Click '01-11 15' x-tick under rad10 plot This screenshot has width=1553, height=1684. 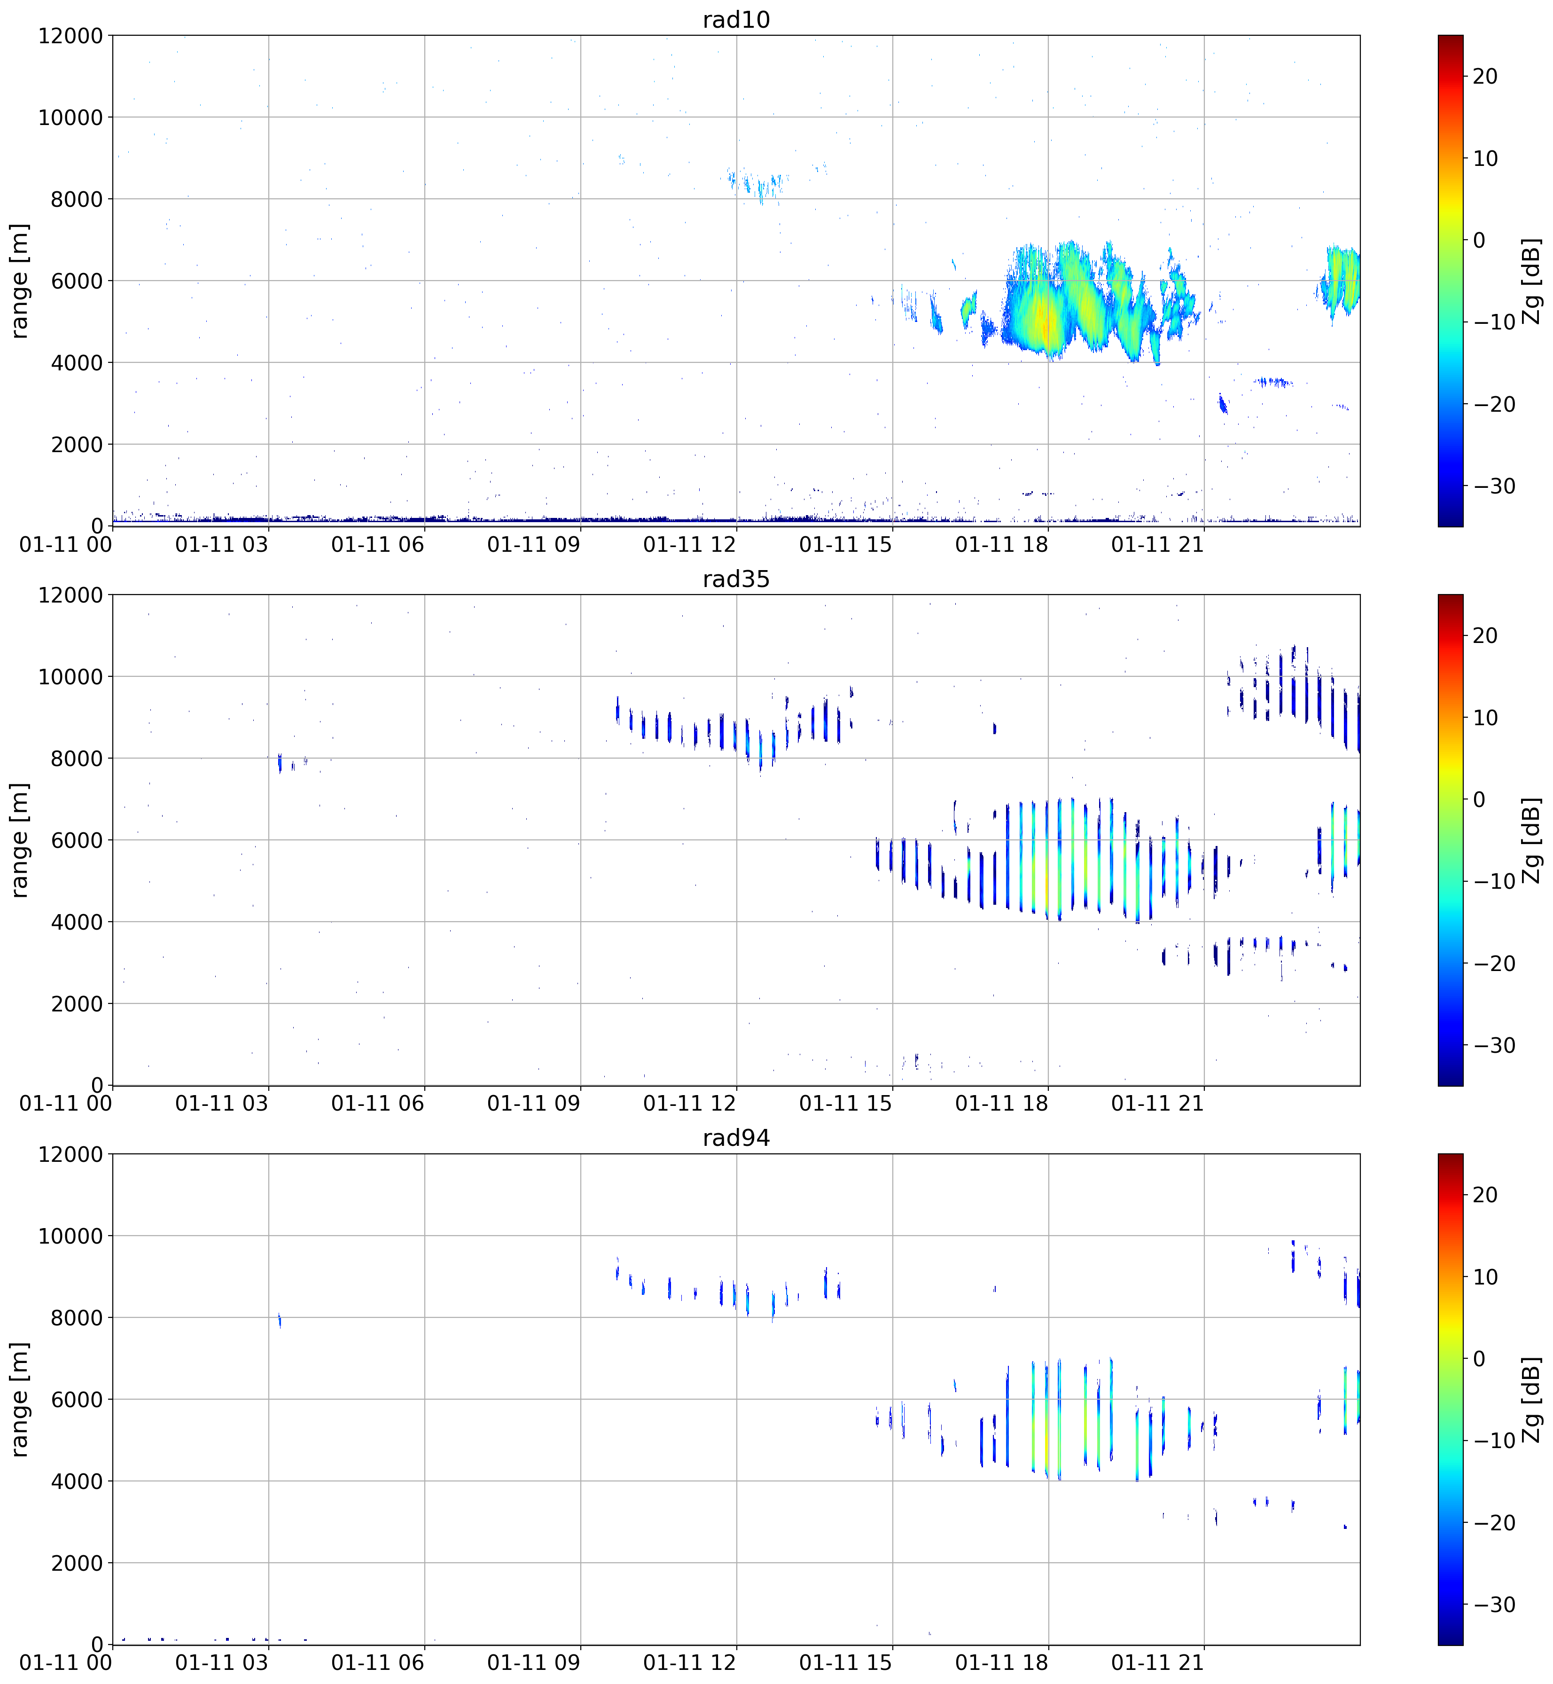click(845, 545)
